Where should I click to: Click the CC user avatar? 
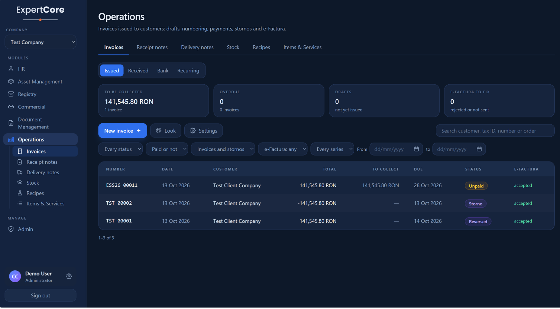point(15,277)
